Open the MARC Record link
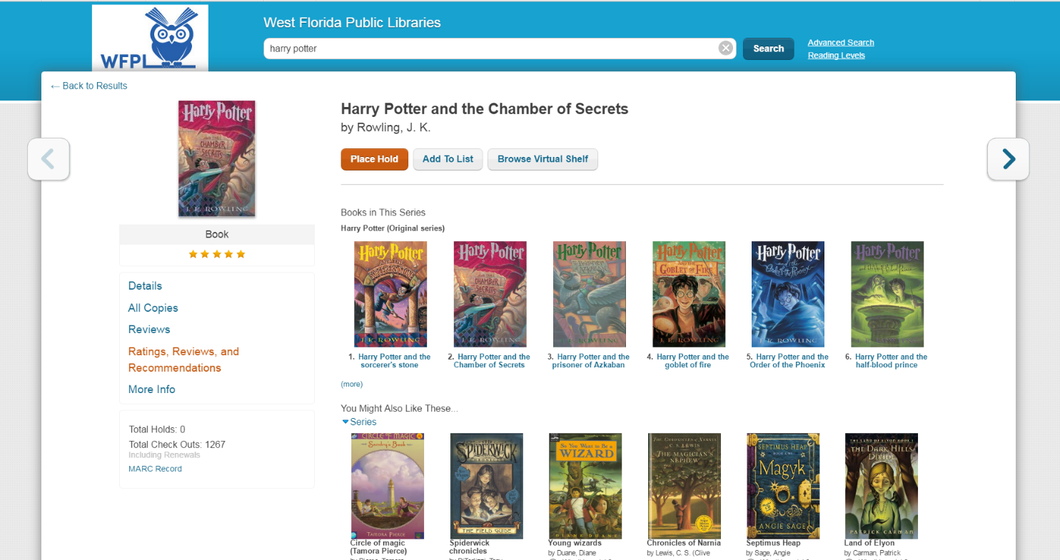This screenshot has width=1060, height=560. coord(155,469)
